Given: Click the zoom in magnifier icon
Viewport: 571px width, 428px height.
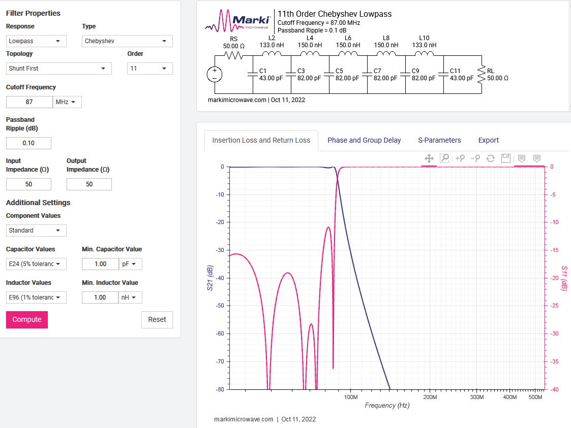Looking at the screenshot, I should [460, 158].
